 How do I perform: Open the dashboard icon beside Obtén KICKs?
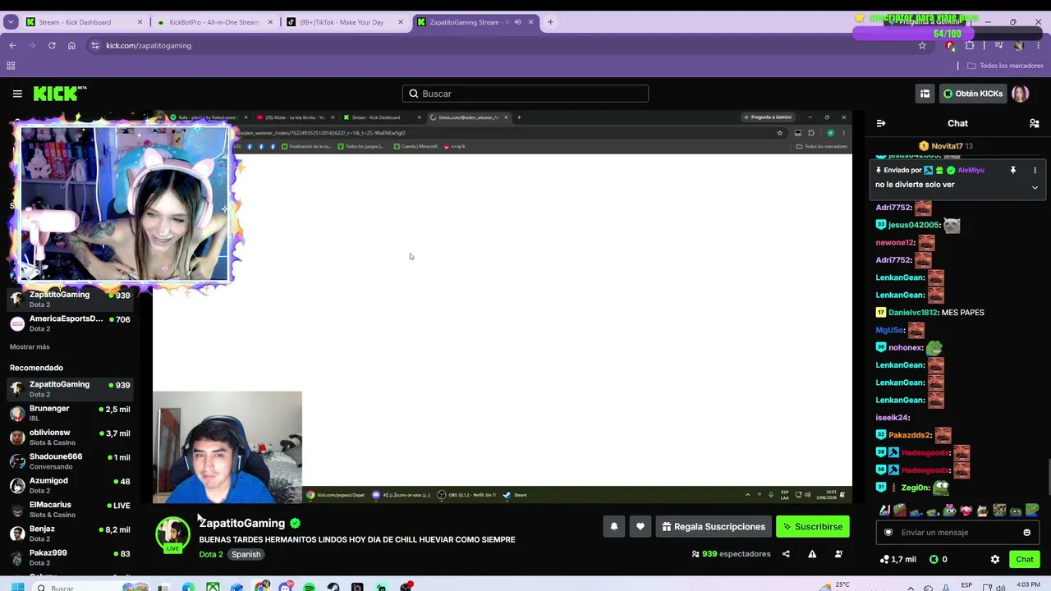pos(925,94)
